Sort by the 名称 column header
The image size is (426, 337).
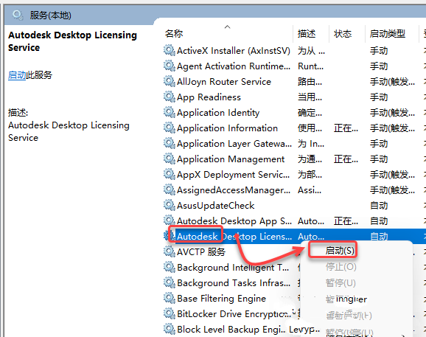(174, 34)
